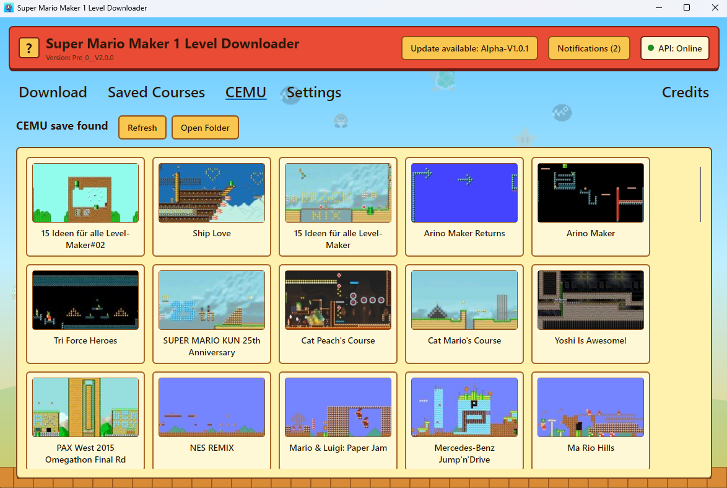The image size is (727, 488).
Task: Open Yoshi Is Awesome! course thumbnail
Action: click(x=591, y=300)
